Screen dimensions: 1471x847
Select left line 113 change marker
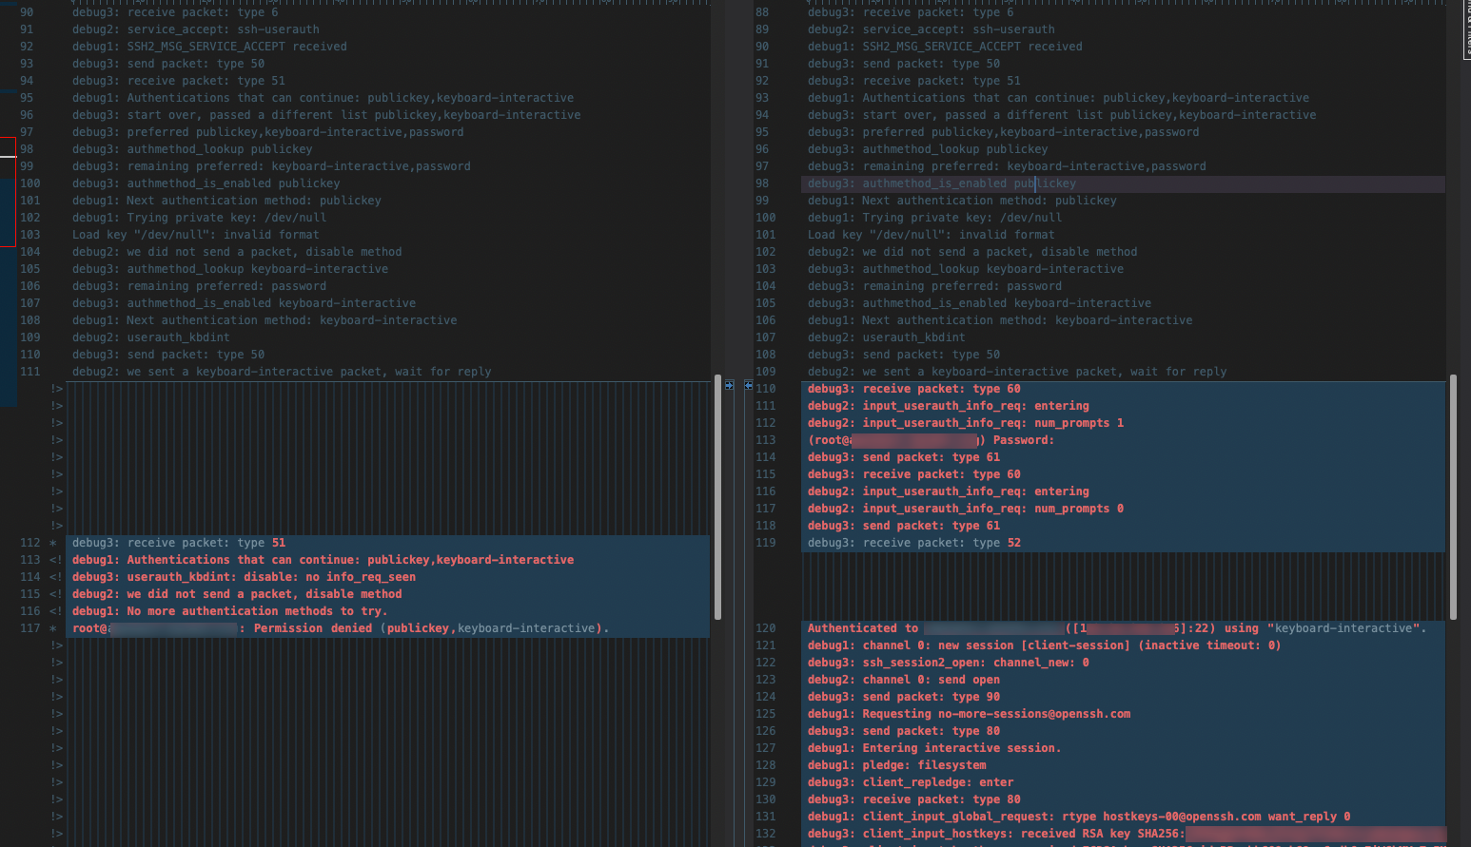[x=55, y=560]
